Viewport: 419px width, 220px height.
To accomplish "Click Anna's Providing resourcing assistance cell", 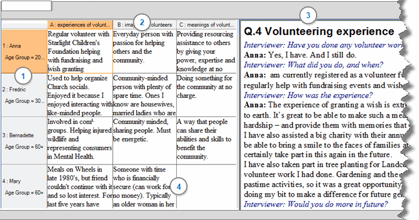I will [207, 51].
